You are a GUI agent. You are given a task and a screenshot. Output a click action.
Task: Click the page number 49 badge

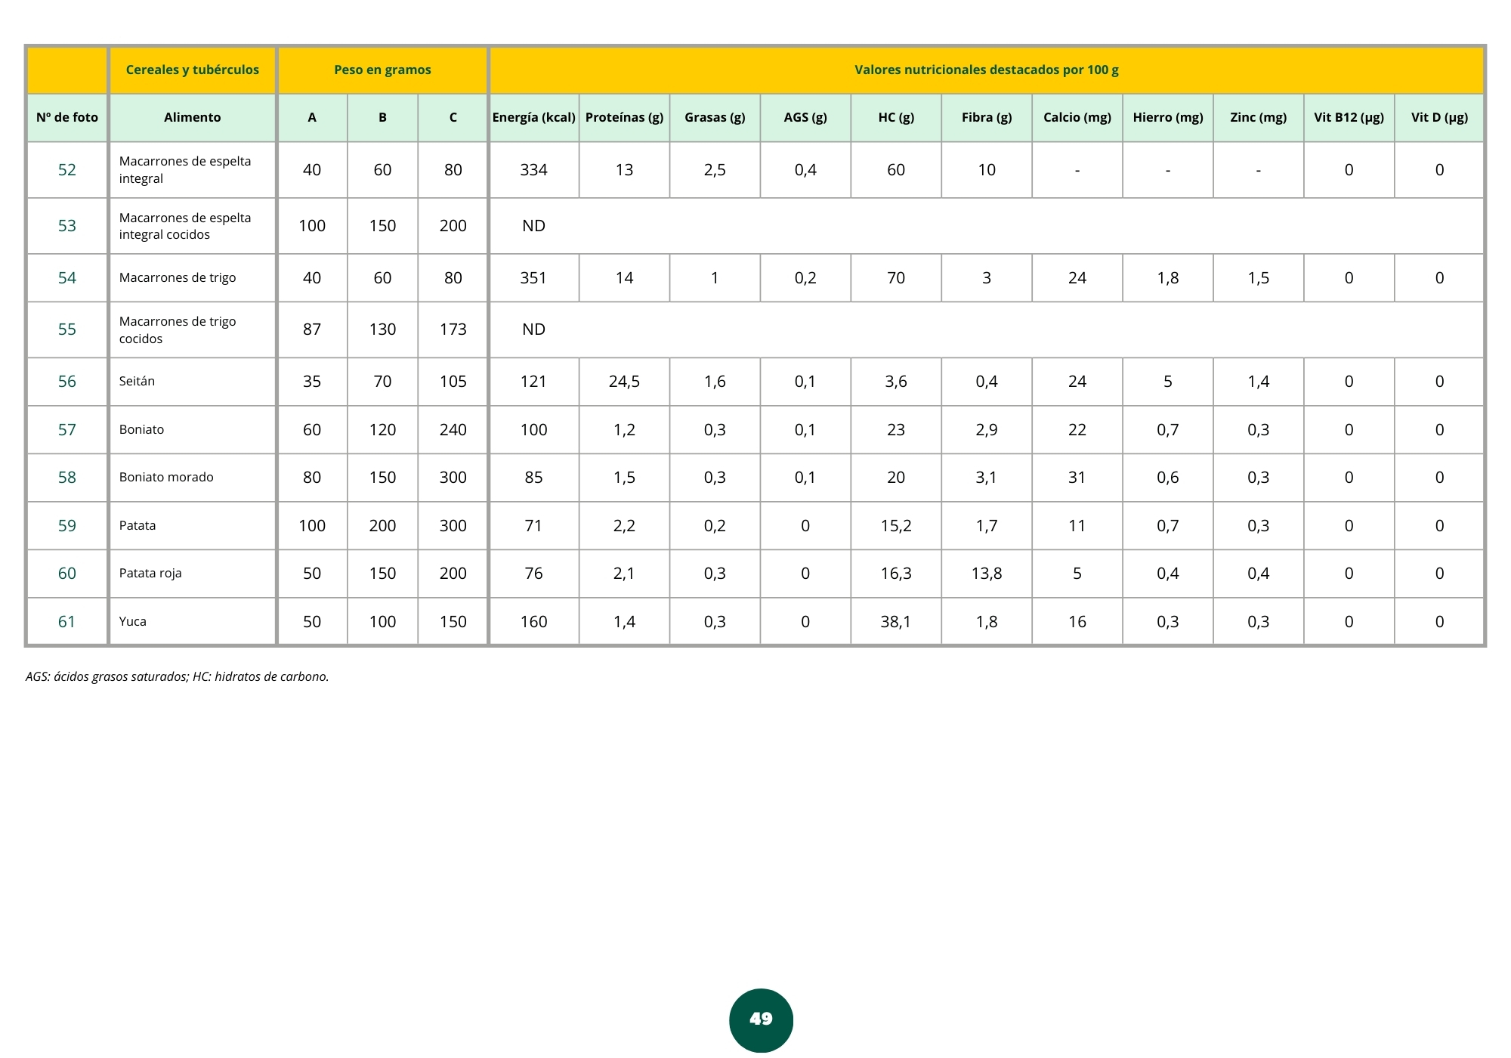[x=761, y=1019]
